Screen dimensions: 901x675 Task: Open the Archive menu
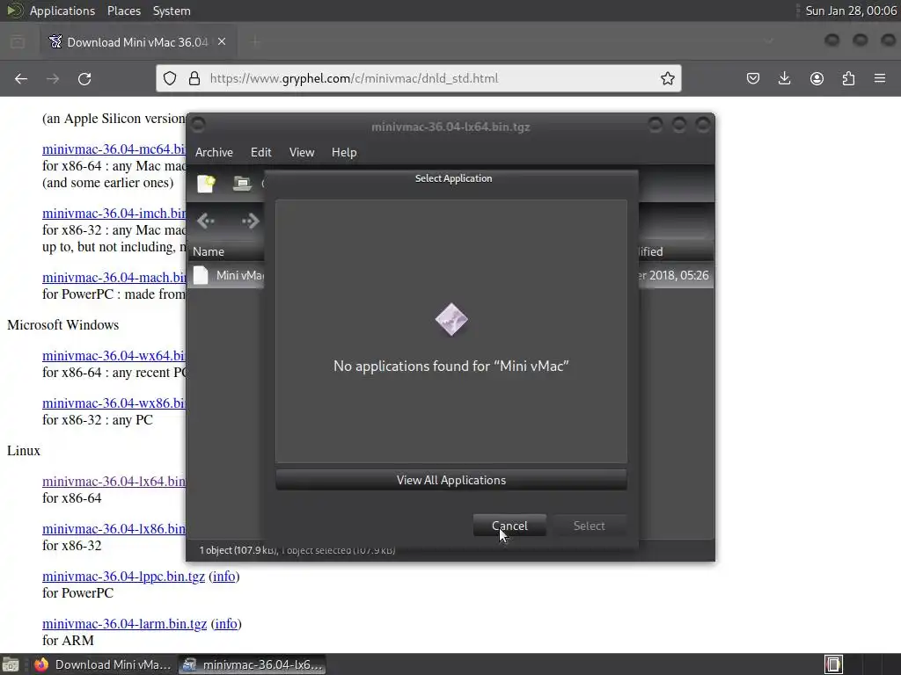pos(214,152)
